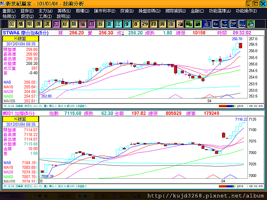Open the 投資(B) menu
The height and width of the screenshot is (200, 267).
127,11
